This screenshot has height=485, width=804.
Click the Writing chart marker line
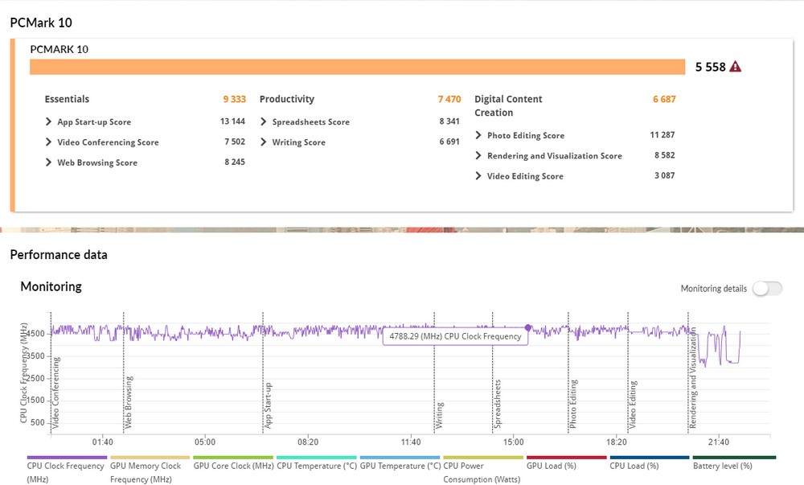(x=434, y=373)
